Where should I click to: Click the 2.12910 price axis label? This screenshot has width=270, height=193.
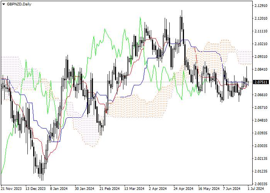(x=261, y=6)
